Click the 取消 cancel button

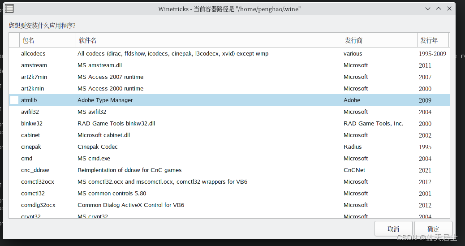coord(393,229)
